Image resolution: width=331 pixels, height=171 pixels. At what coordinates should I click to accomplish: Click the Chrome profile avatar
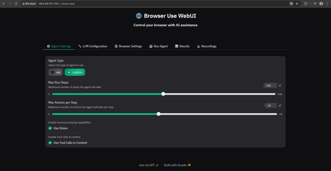pyautogui.click(x=321, y=4)
